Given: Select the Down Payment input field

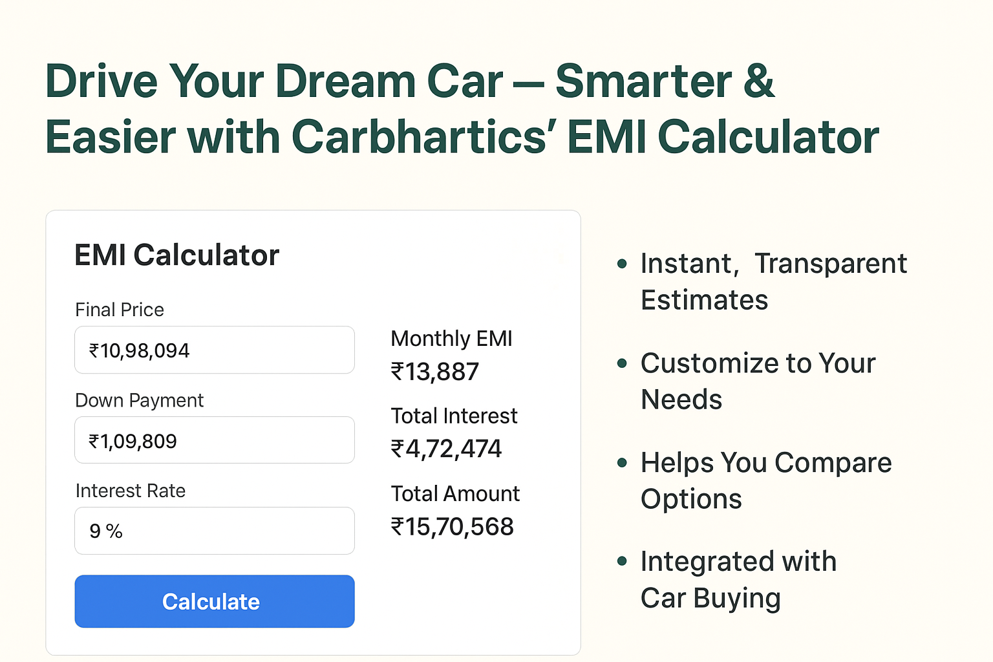Looking at the screenshot, I should coord(215,440).
